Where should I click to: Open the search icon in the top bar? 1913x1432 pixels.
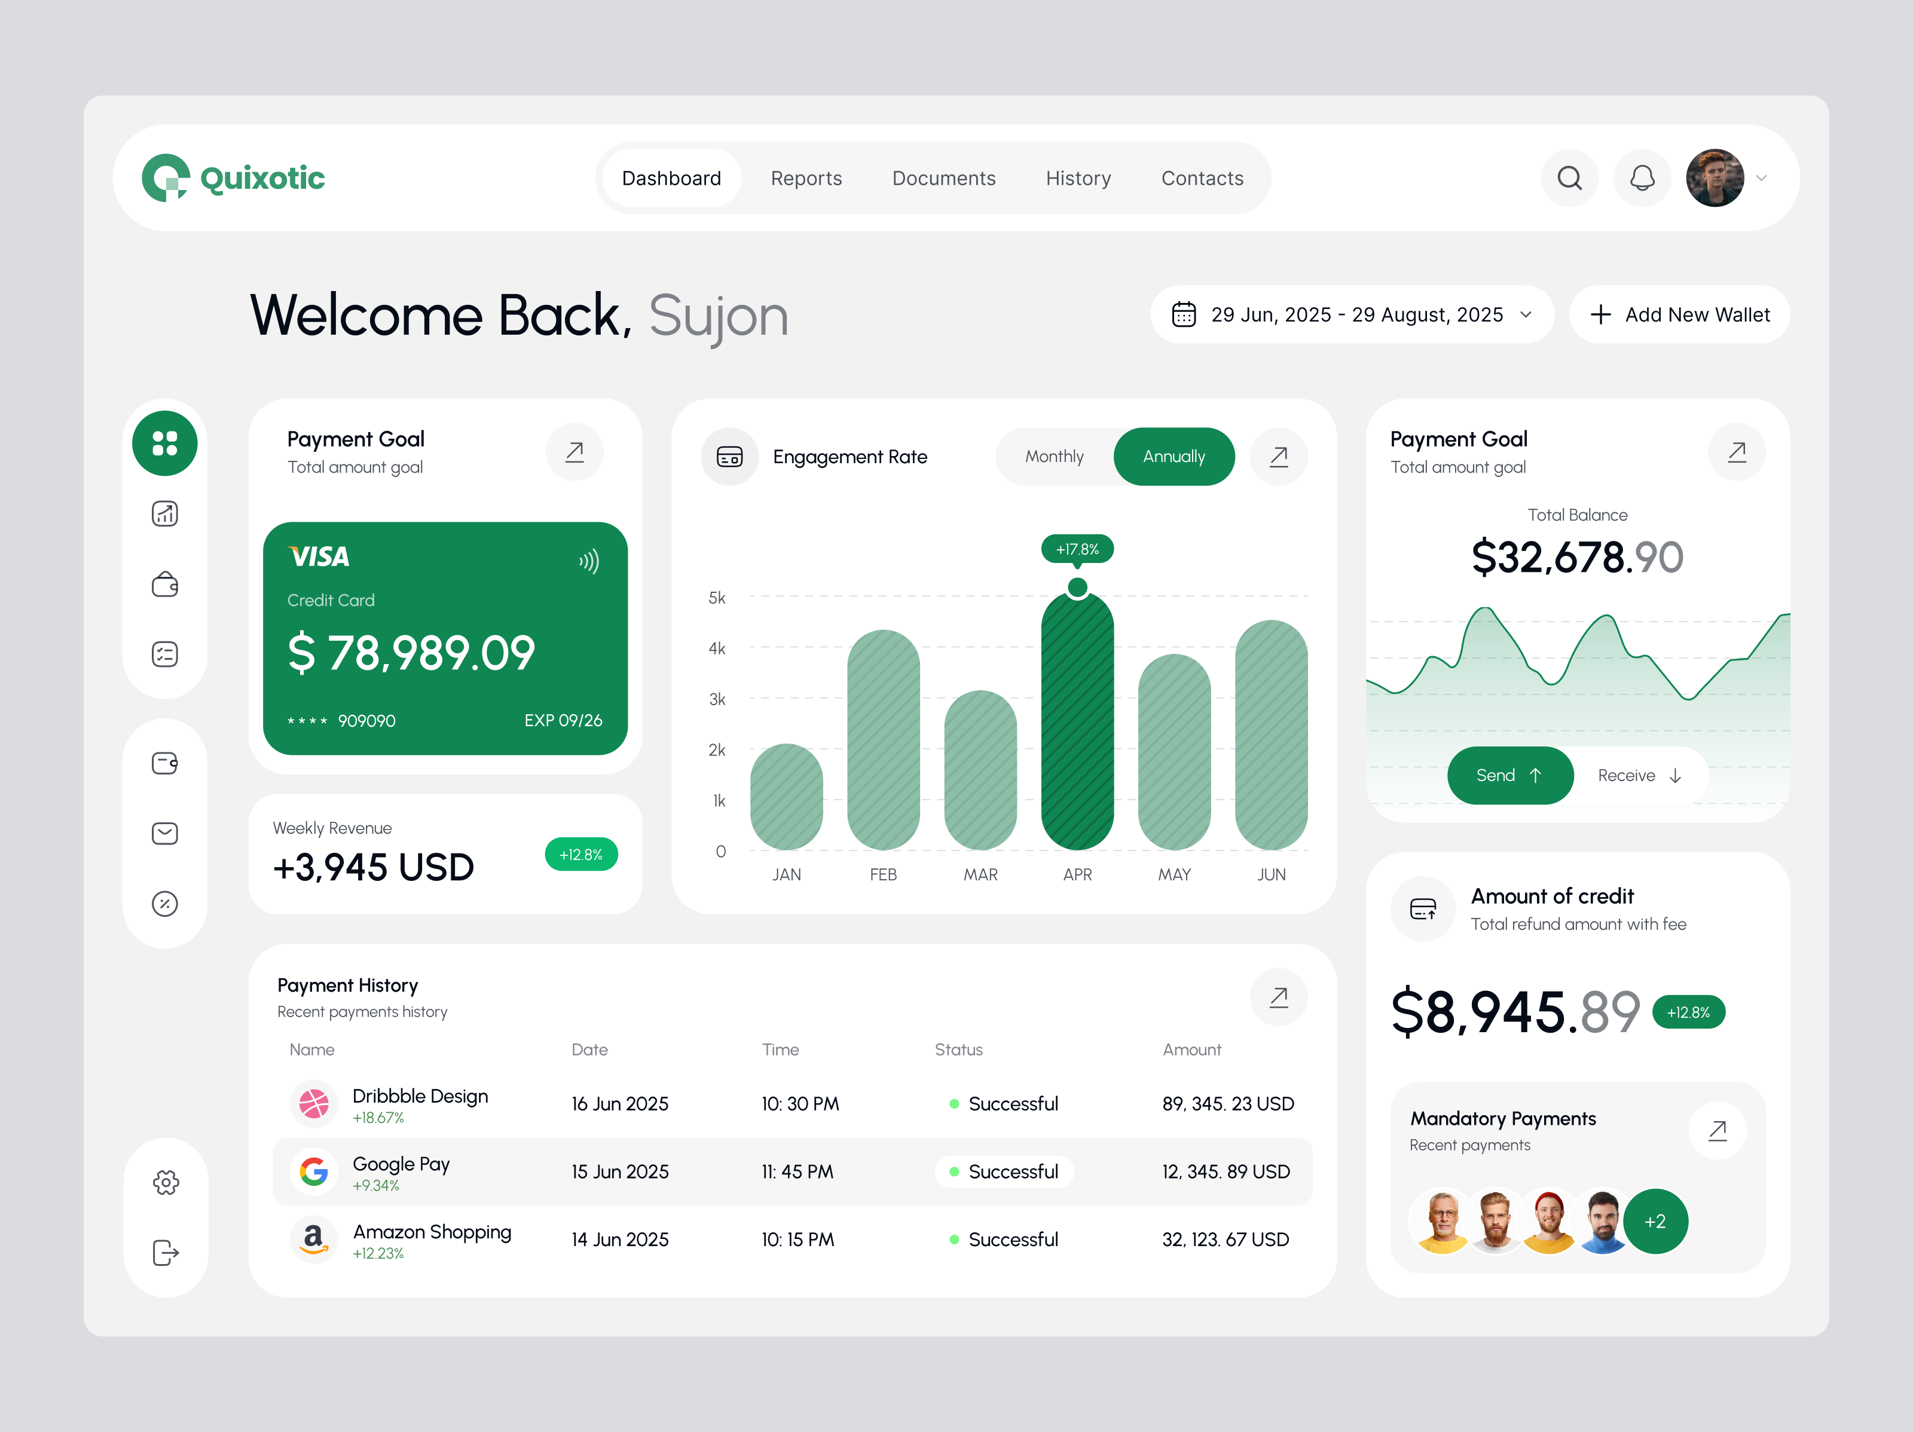tap(1570, 178)
